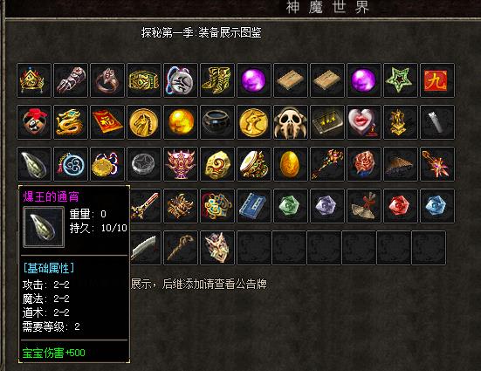Viewport: 481px width, 371px height.
Task: Click the red 福 envelope item
Action: tap(107, 122)
